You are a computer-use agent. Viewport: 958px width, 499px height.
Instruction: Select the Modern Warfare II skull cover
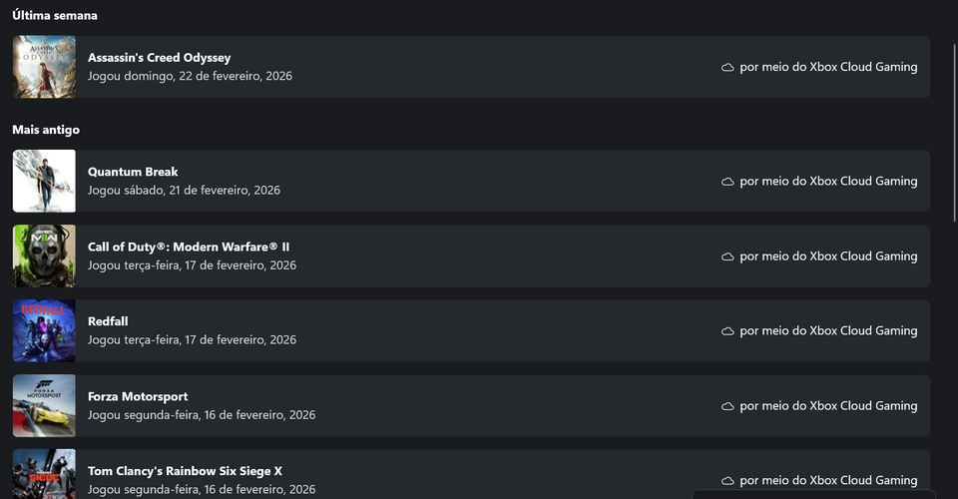[44, 255]
